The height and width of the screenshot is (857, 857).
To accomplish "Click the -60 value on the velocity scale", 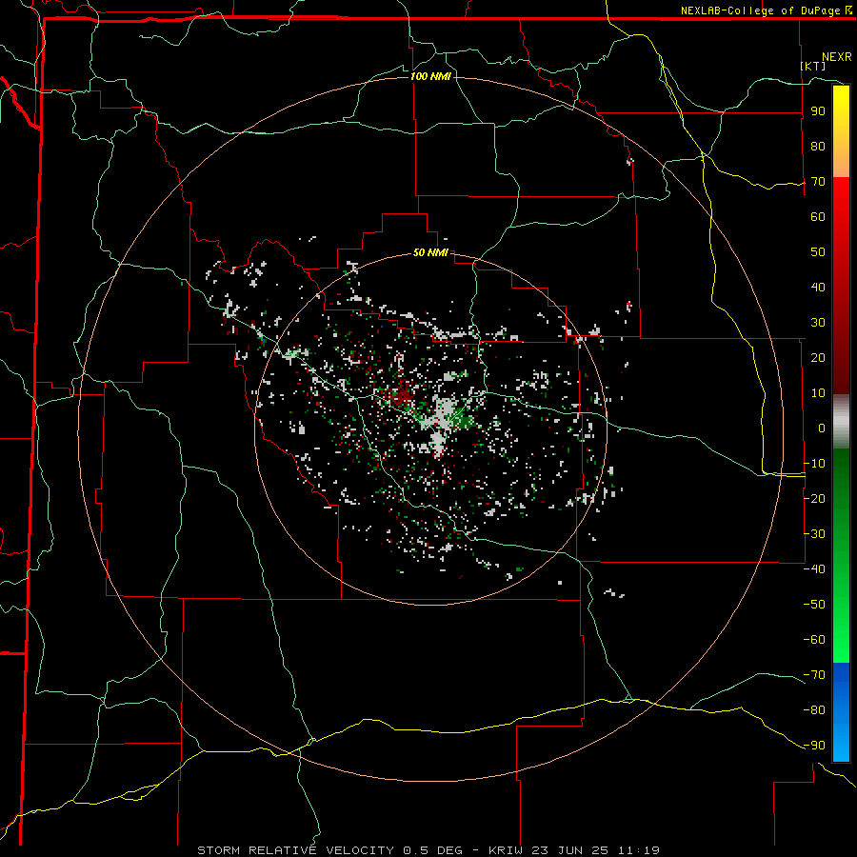I will coord(814,640).
